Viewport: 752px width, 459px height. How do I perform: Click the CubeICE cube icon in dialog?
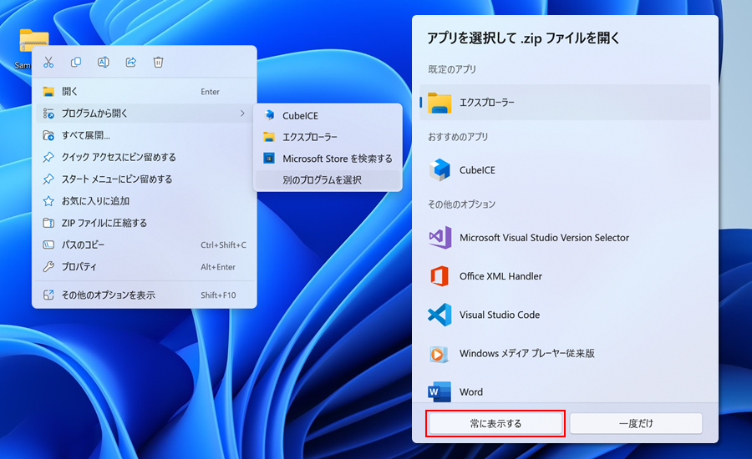tap(440, 170)
